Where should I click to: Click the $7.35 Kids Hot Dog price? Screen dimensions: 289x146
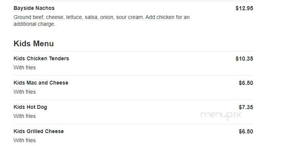coord(246,107)
